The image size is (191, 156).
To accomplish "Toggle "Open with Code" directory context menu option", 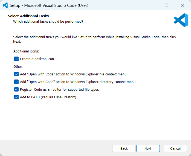I will click(x=16, y=82).
